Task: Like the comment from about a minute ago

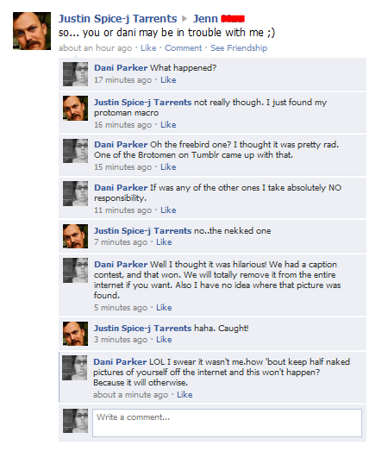Action: tap(185, 394)
